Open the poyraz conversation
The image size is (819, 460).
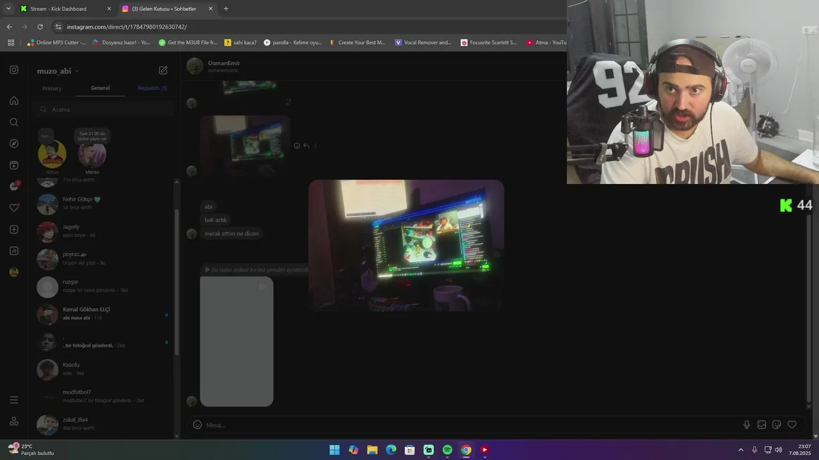tap(101, 258)
